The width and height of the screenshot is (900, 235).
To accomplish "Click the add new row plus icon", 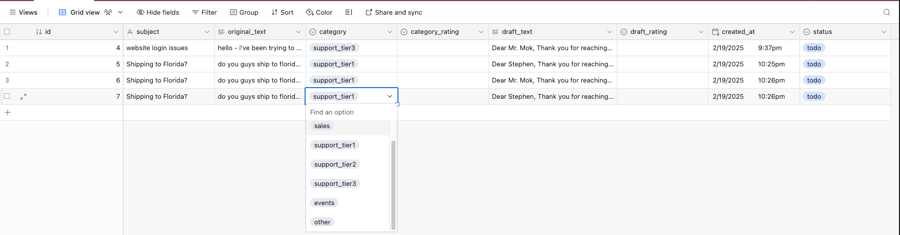I will pyautogui.click(x=8, y=112).
